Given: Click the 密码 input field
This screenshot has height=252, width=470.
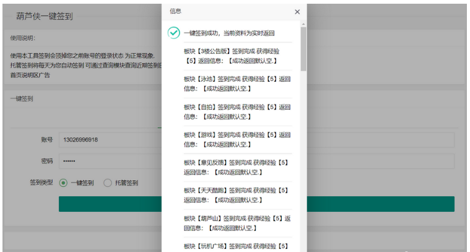Looking at the screenshot, I should pyautogui.click(x=256, y=161).
